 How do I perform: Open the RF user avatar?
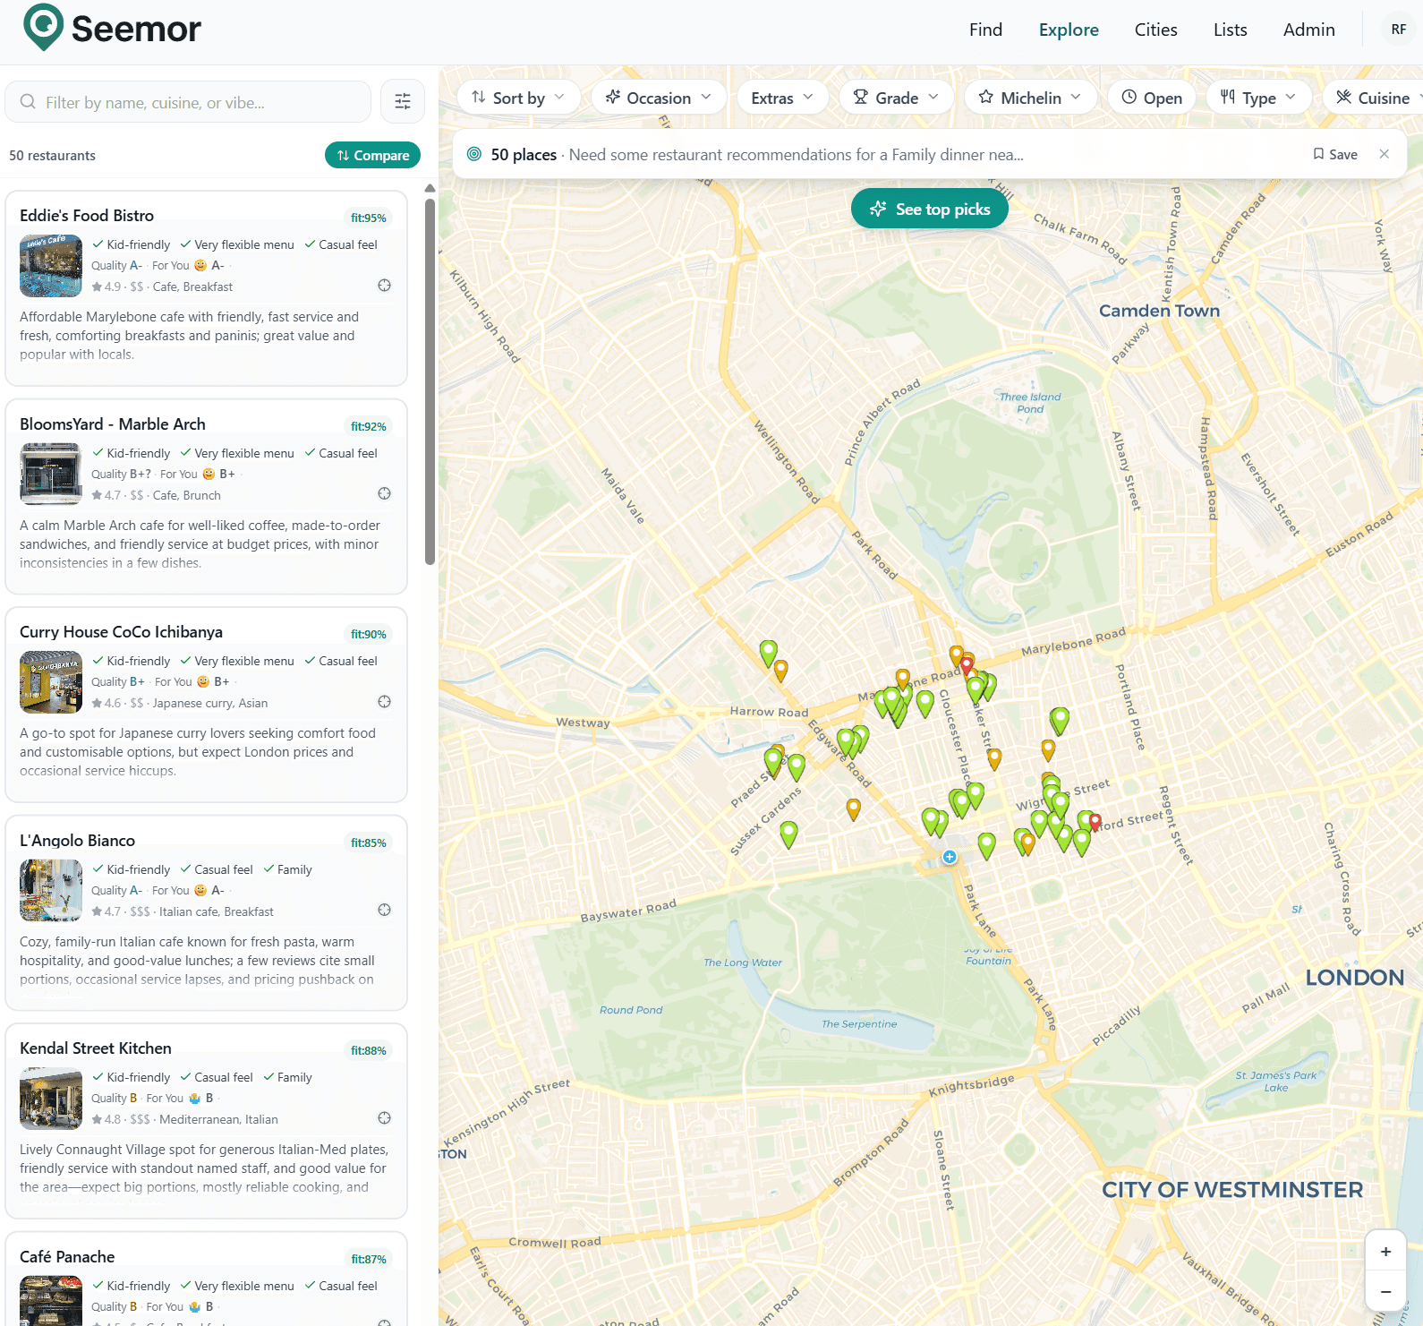[1398, 30]
